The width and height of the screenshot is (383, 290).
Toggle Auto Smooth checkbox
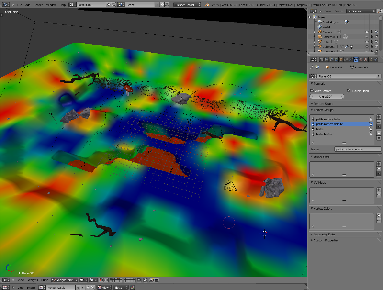312,90
